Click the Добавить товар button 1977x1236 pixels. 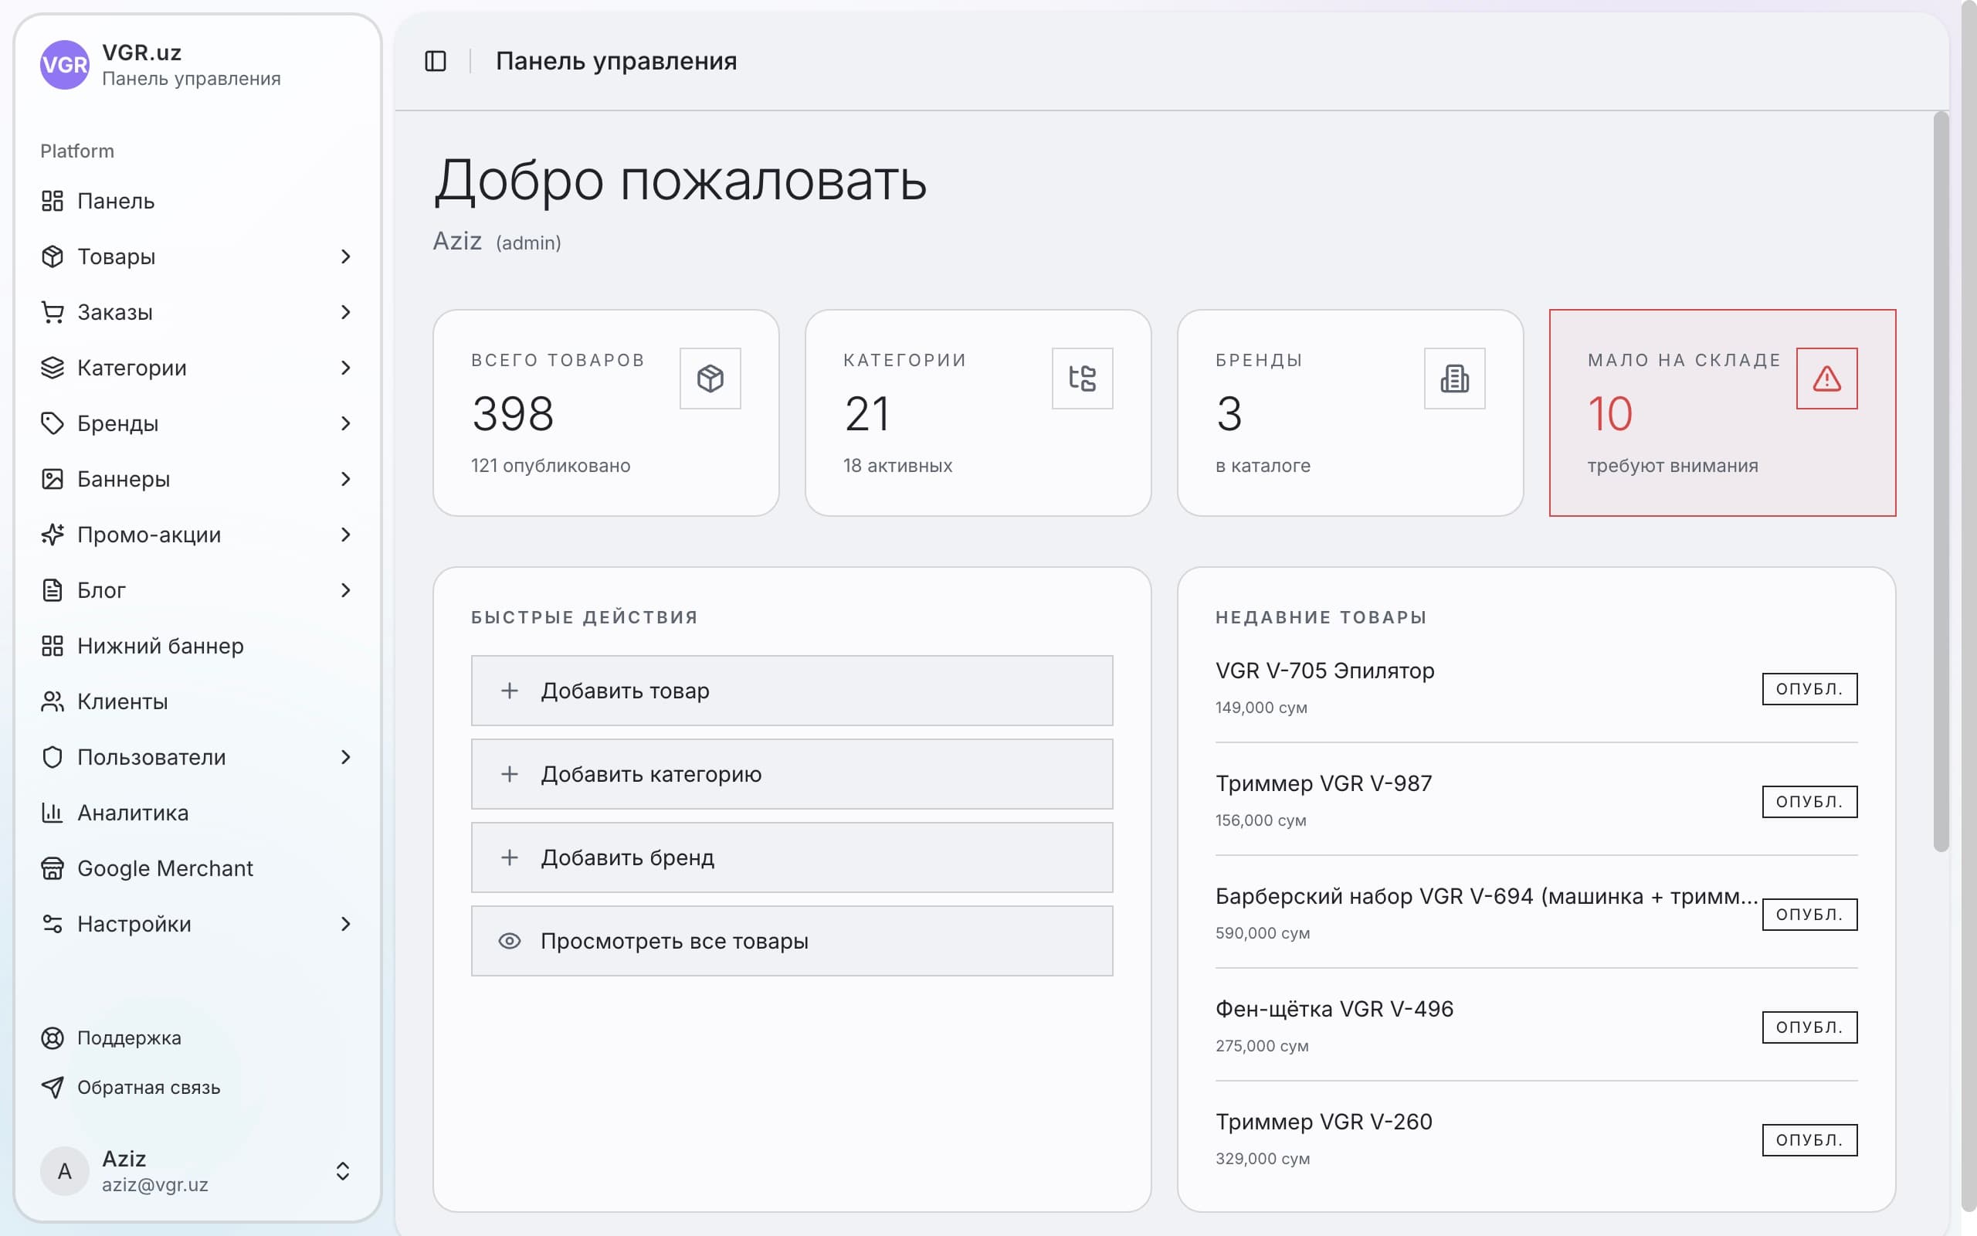(792, 691)
